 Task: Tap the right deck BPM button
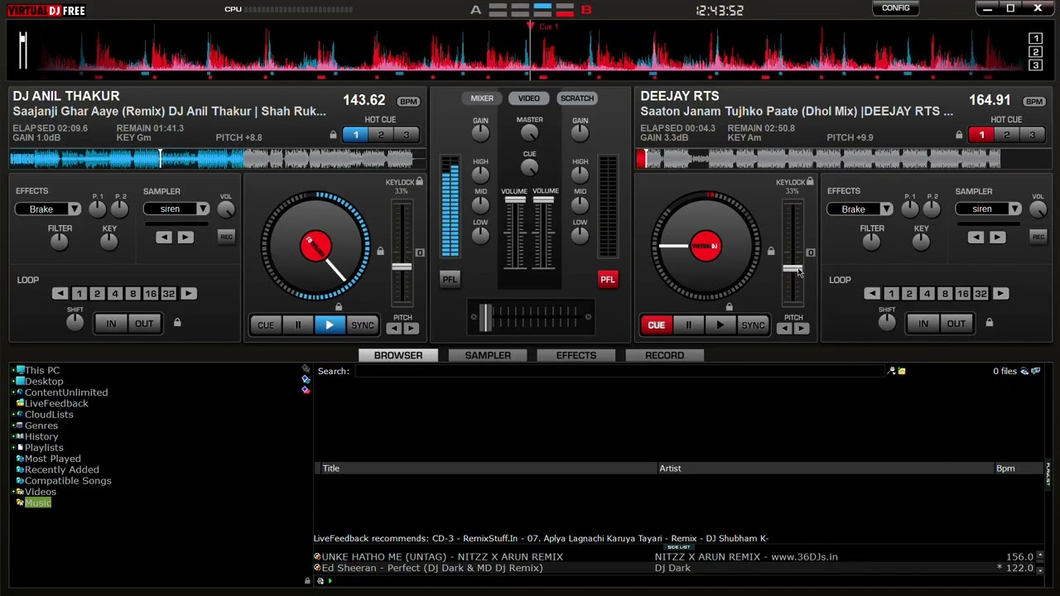[x=1034, y=102]
